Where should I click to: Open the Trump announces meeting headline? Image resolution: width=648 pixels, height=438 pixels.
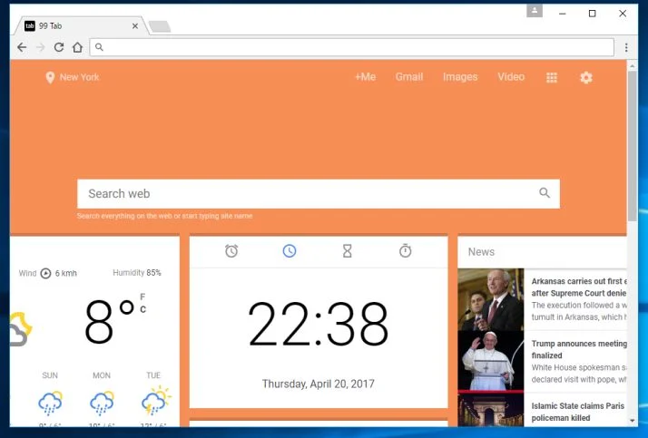click(x=579, y=349)
